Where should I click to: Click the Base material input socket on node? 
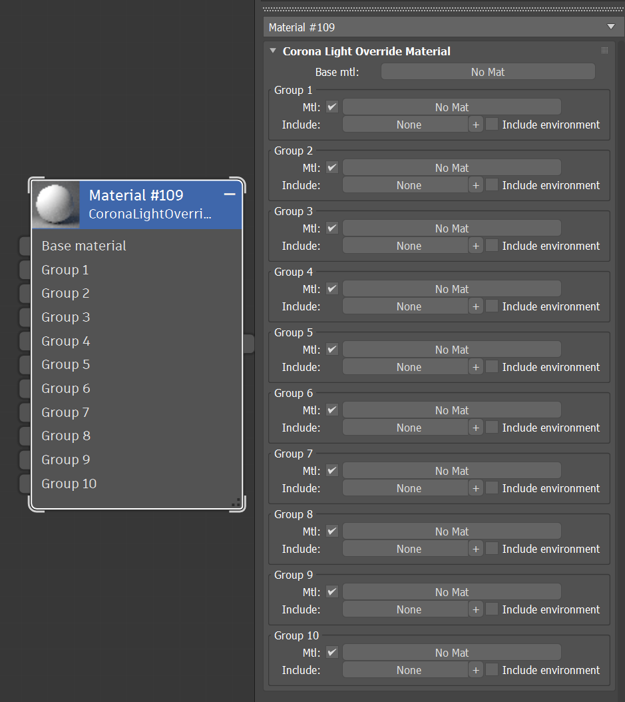25,246
